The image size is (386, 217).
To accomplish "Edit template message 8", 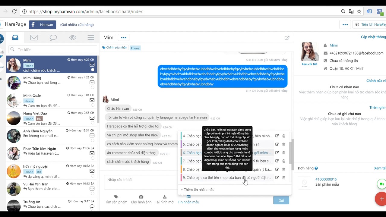I will (277, 169).
